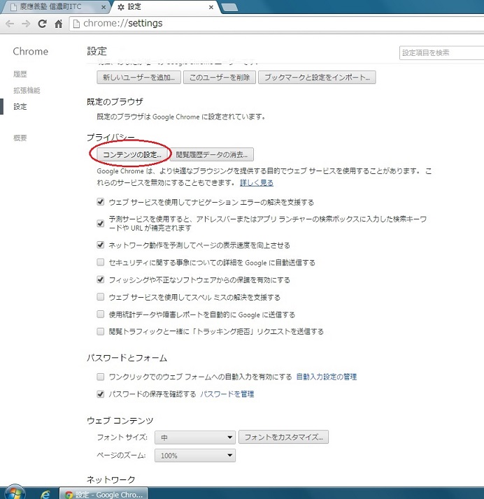Click the Home icon in toolbar
Screen dimensions: 484x499
pos(59,24)
